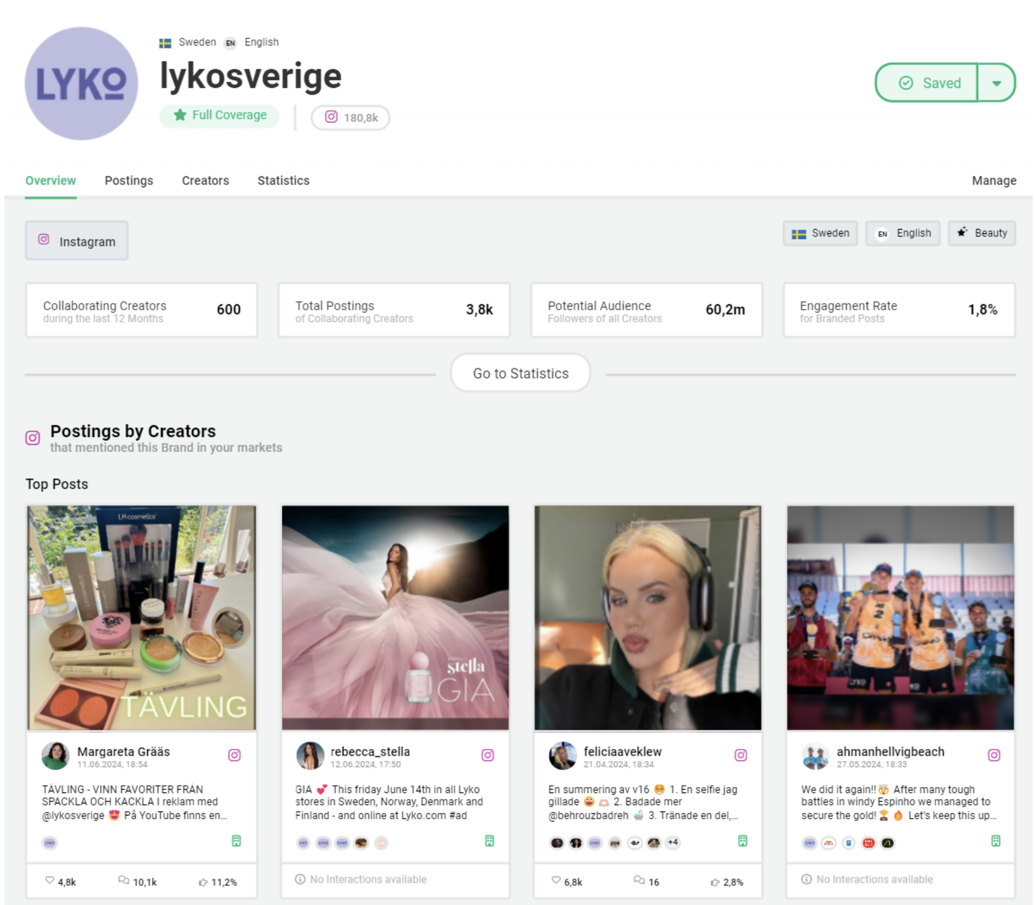Toggle the Sweden country filter
This screenshot has height=905, width=1035.
(820, 233)
